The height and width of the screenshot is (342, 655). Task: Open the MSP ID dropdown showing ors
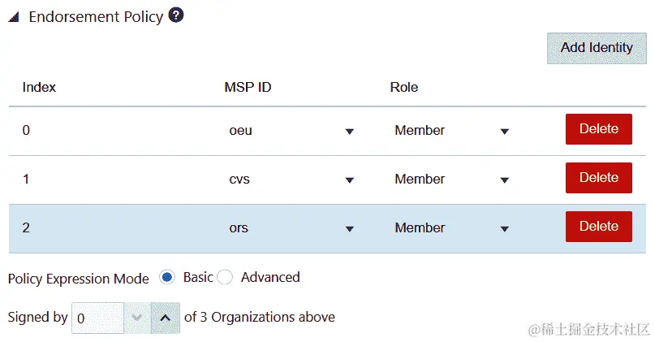[x=292, y=228]
